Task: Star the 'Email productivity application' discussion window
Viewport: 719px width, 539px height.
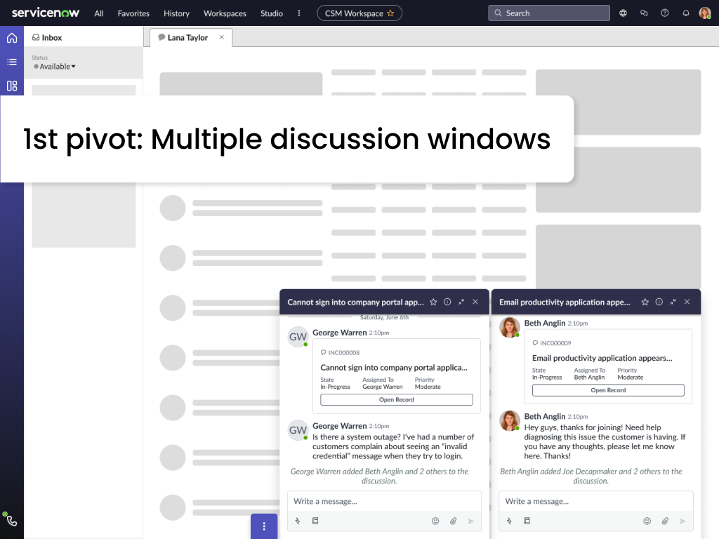Action: click(x=645, y=302)
